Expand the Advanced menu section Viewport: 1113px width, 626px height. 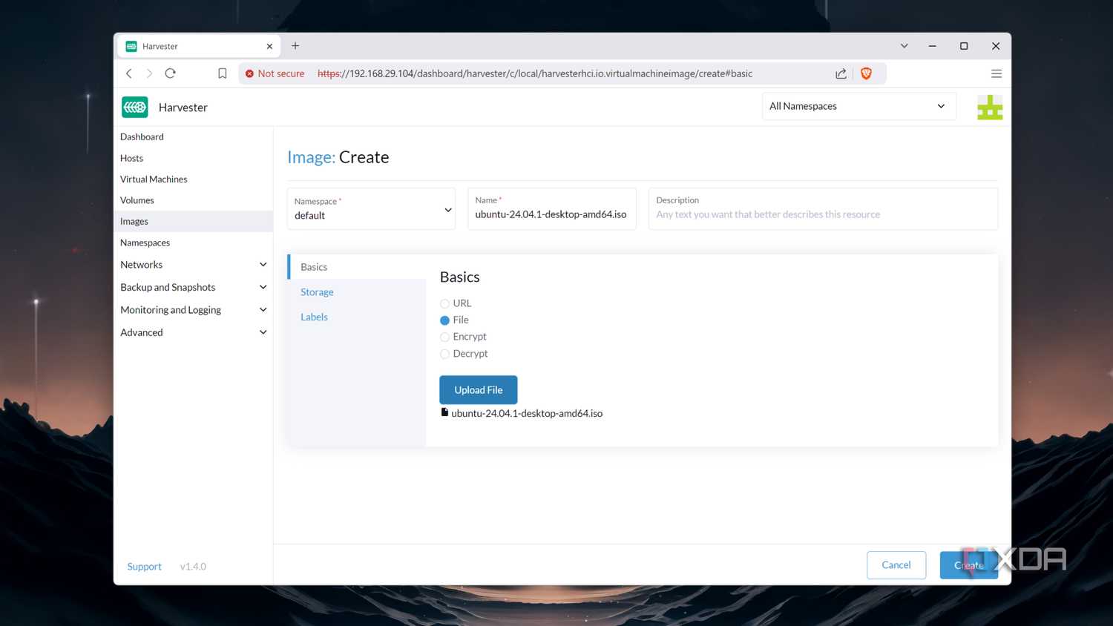click(x=263, y=332)
